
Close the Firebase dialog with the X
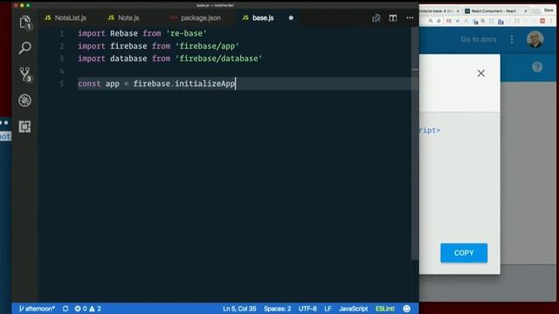pos(481,73)
